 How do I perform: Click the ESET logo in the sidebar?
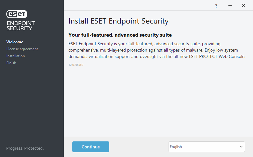pyautogui.click(x=17, y=14)
